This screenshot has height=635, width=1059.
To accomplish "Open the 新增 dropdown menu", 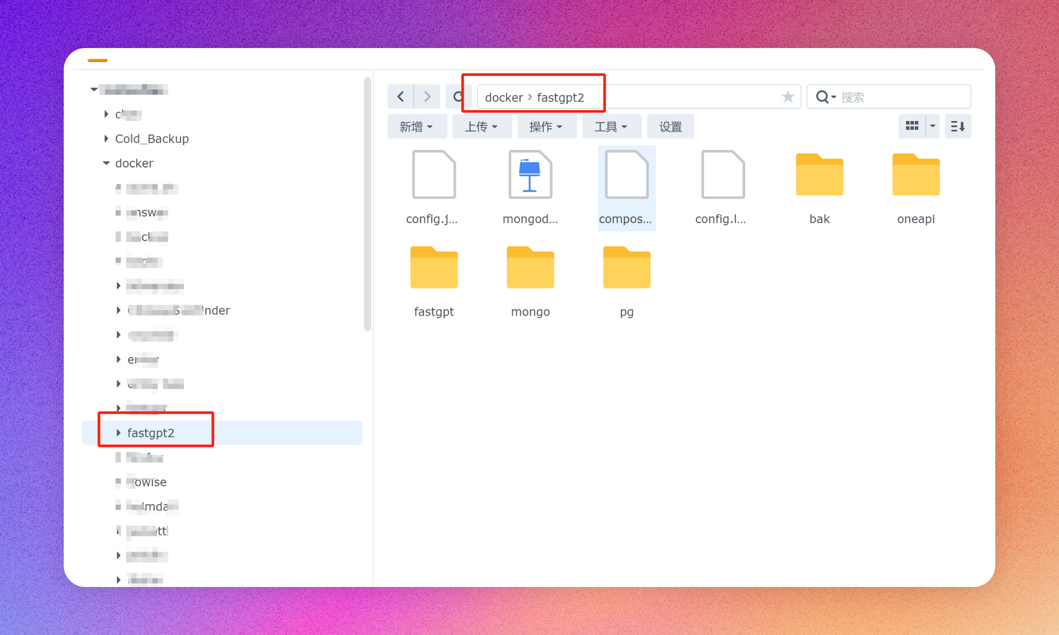I will pyautogui.click(x=417, y=126).
